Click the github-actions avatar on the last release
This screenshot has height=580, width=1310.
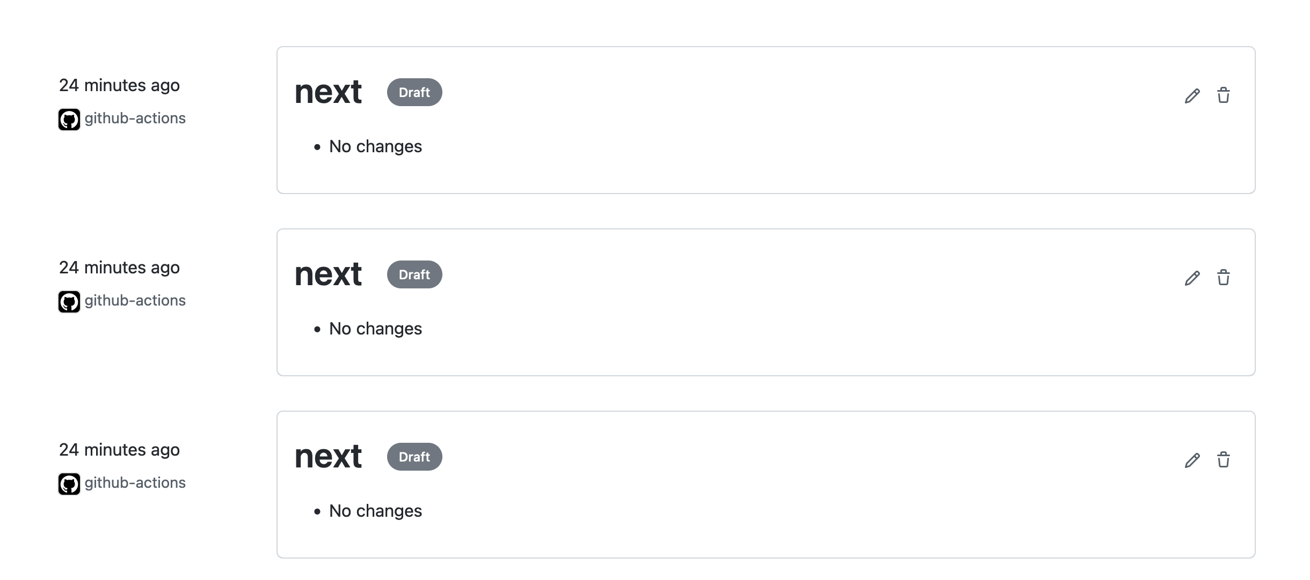pos(69,484)
